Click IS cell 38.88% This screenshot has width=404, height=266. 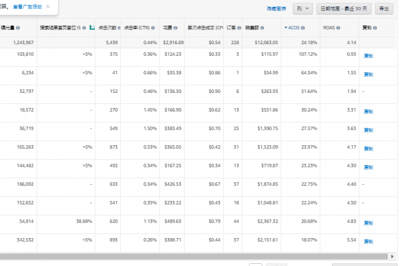coord(84,221)
